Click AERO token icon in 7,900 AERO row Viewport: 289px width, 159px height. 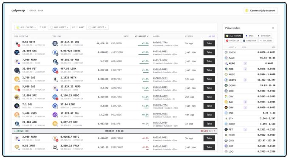tap(17, 61)
